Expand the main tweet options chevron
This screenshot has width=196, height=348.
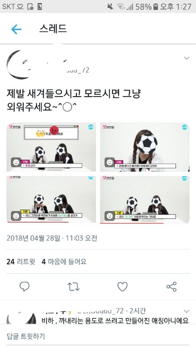[187, 58]
